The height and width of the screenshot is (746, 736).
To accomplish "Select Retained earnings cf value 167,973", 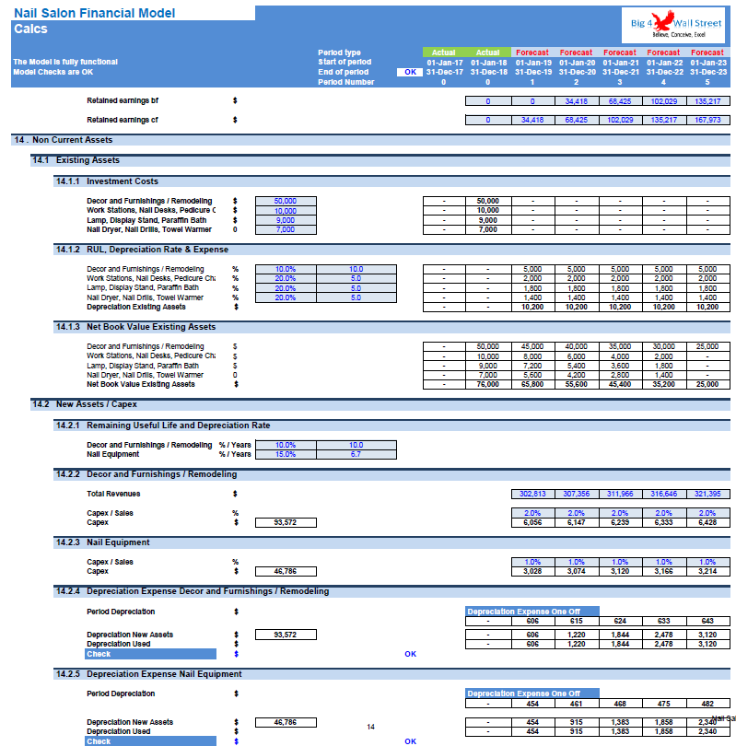I will pyautogui.click(x=708, y=120).
